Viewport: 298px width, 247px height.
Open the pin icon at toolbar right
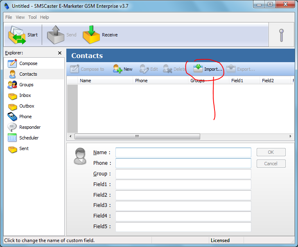coord(282,35)
